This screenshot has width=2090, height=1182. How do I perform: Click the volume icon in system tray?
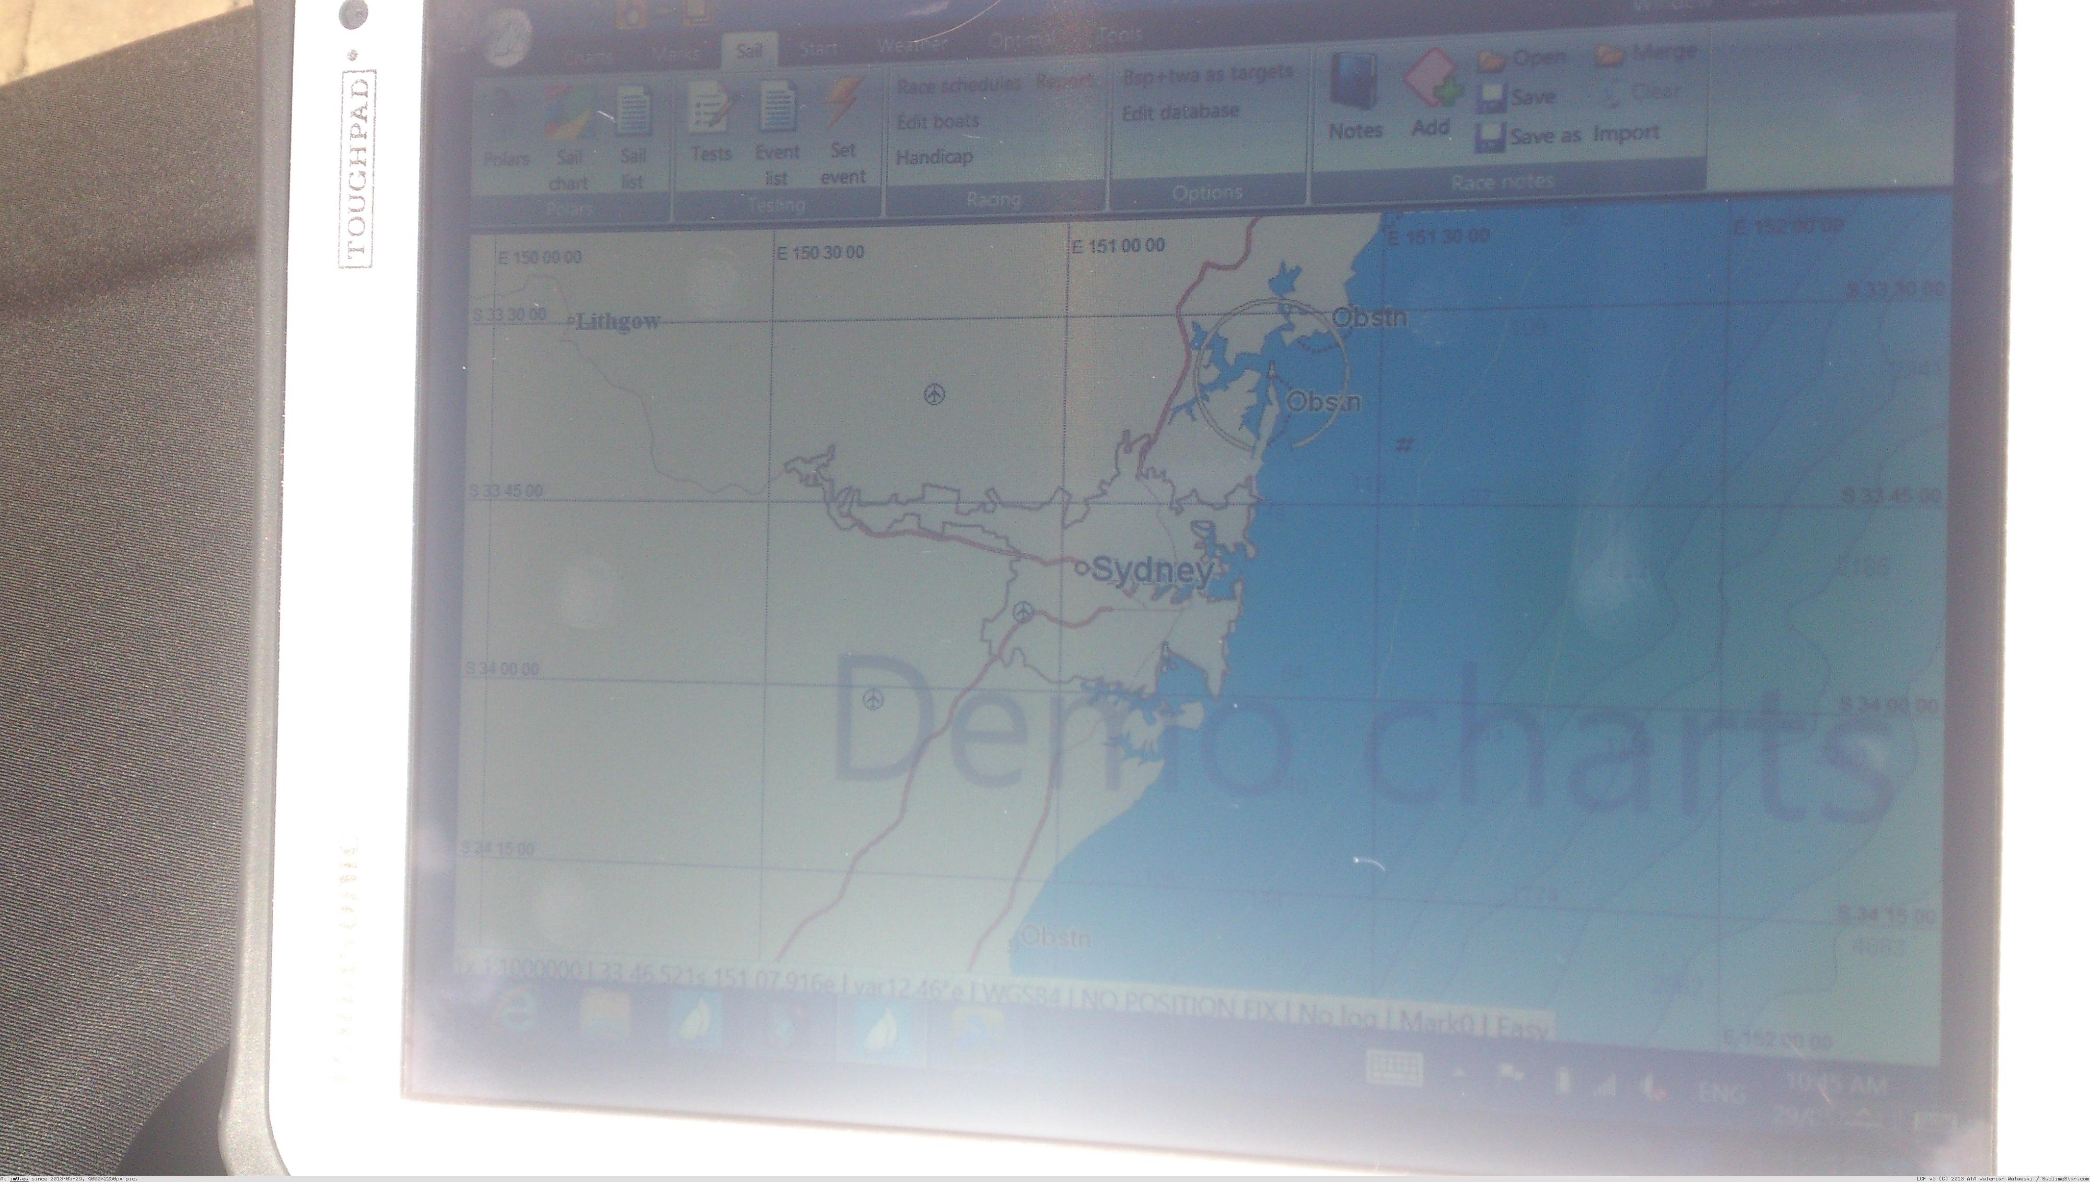(1652, 1086)
